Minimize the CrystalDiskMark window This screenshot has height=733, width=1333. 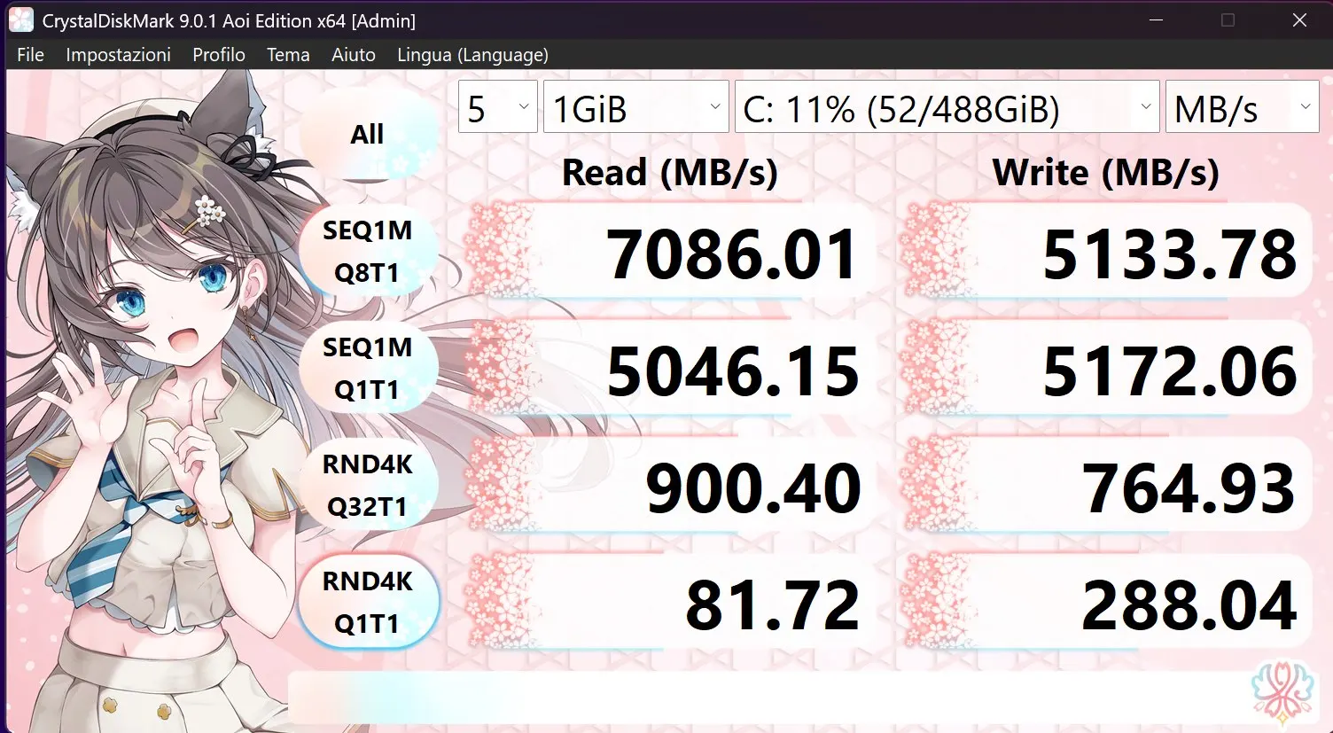(1156, 19)
